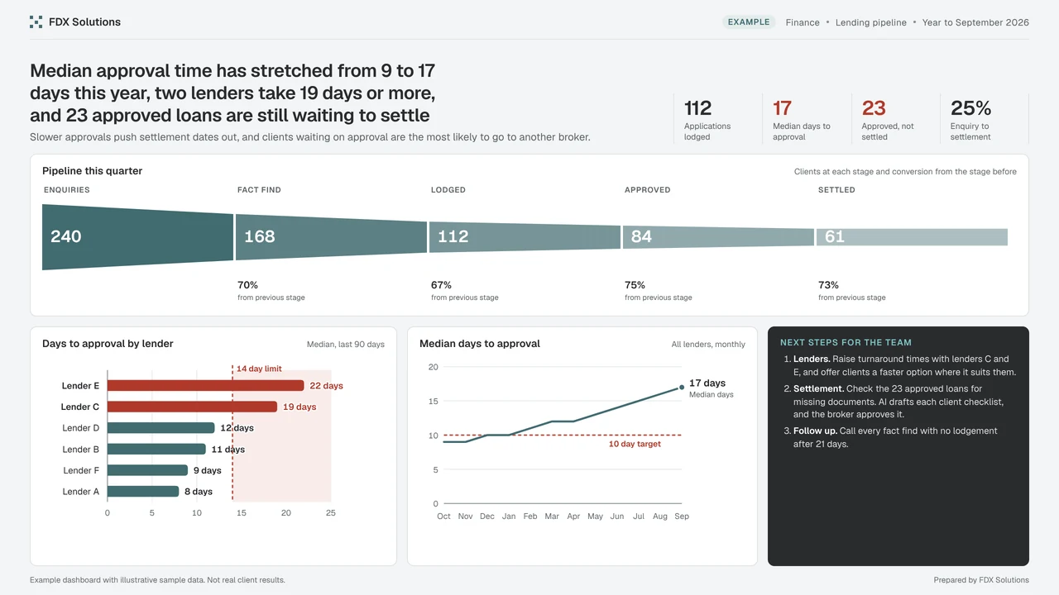Click the Median, last 90 days caption

[346, 345]
